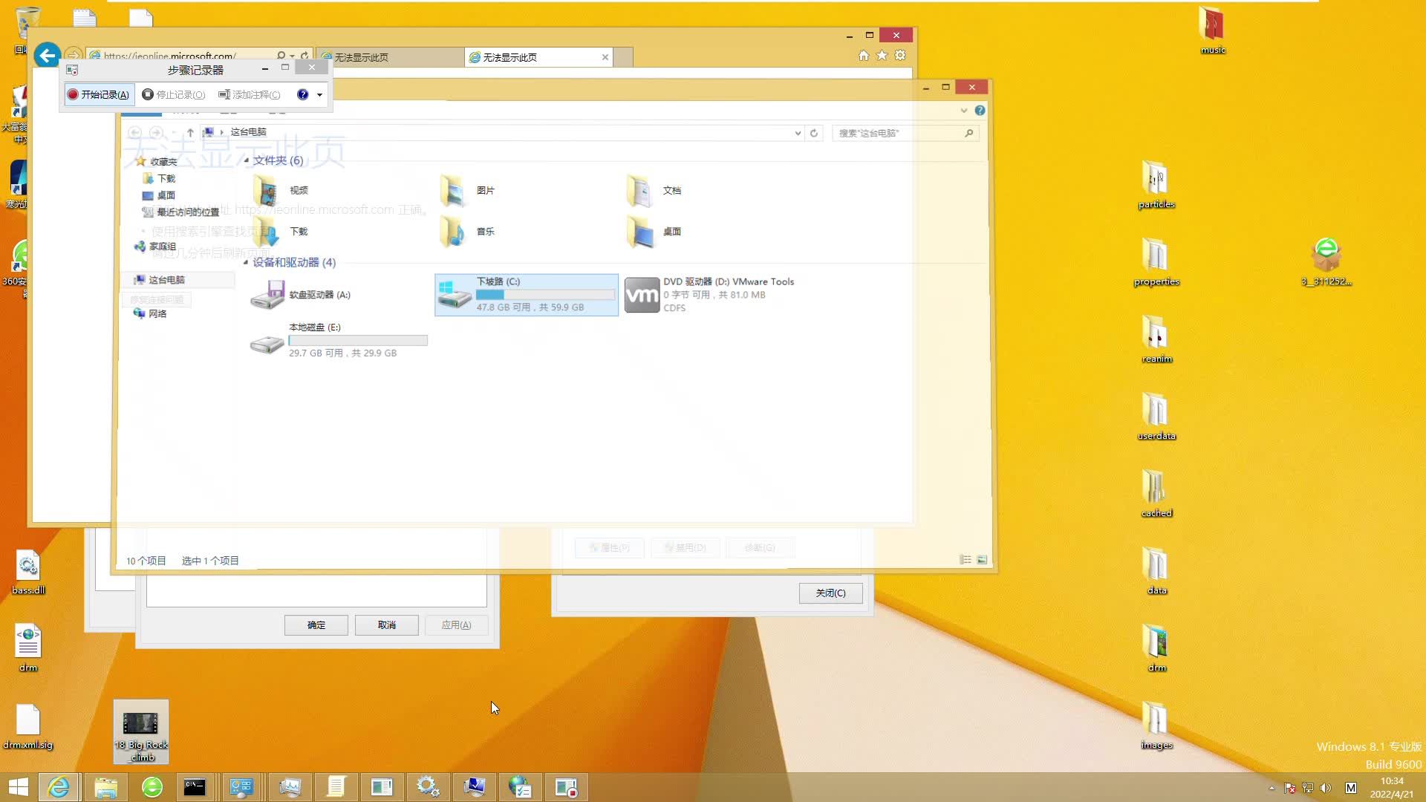Select 最近访问的位置 in navigation pane
The width and height of the screenshot is (1426, 802).
[x=187, y=212]
